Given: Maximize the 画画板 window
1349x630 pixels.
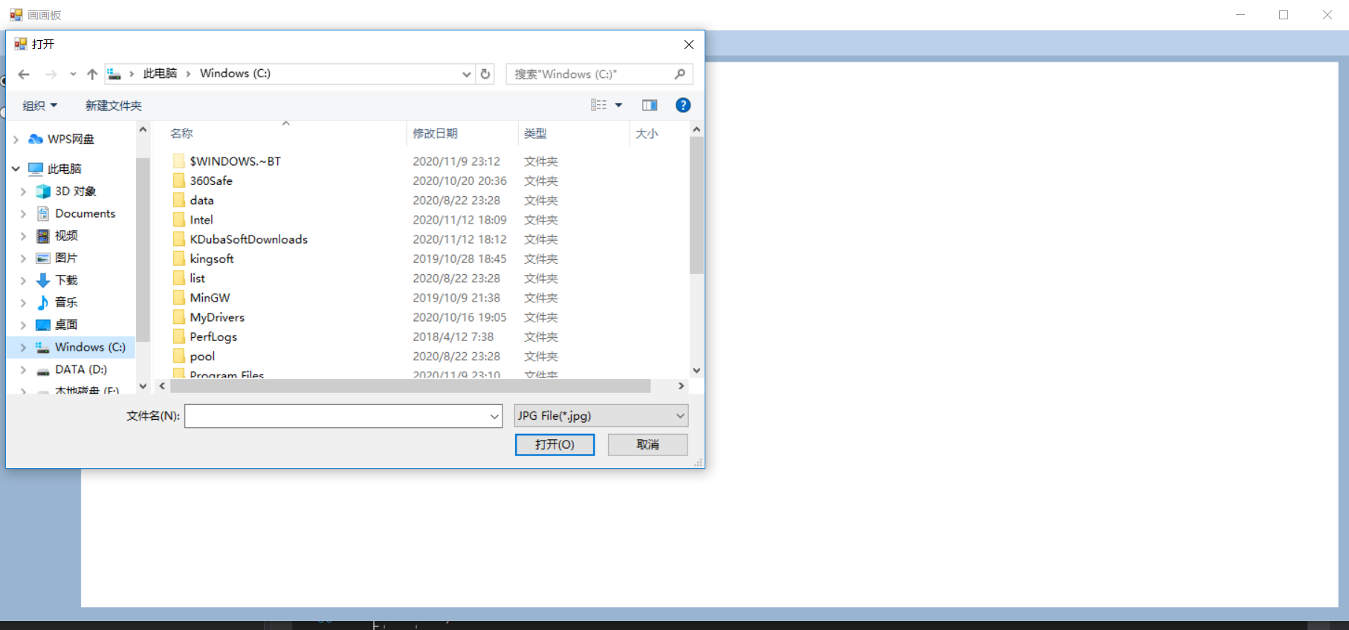Looking at the screenshot, I should click(1284, 15).
